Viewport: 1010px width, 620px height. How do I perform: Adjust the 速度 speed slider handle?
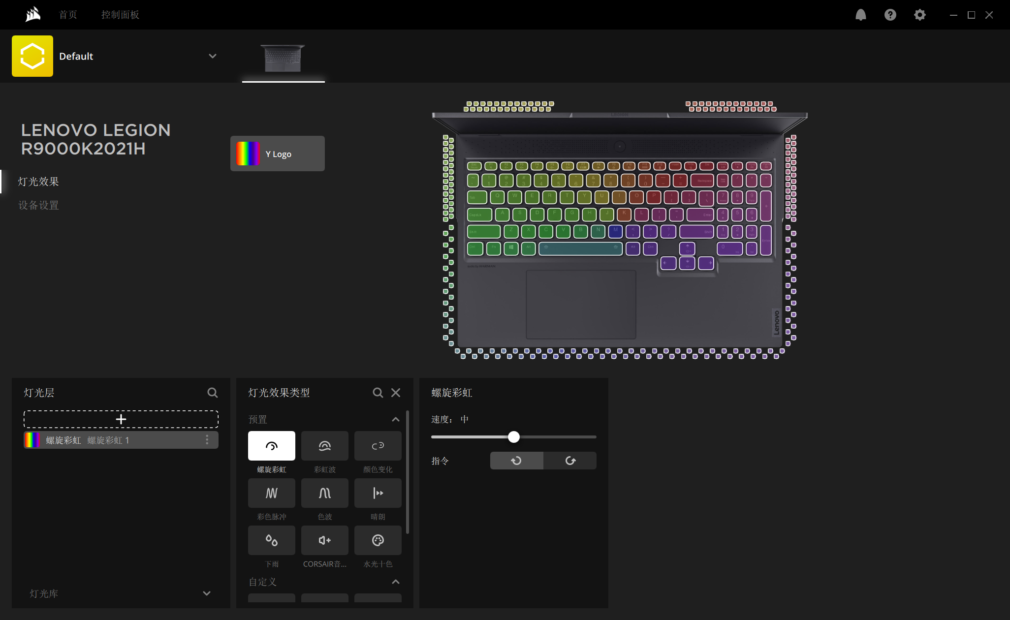pos(513,437)
